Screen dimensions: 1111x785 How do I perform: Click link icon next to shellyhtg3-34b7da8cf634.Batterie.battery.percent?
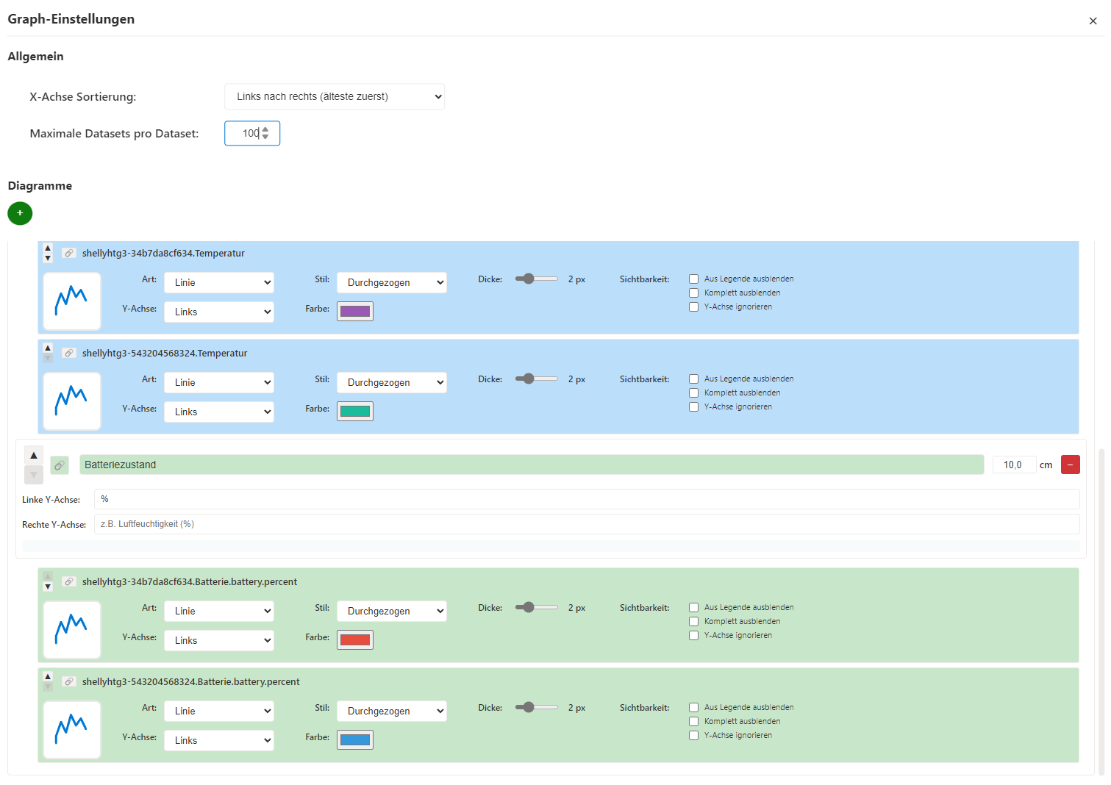click(x=68, y=582)
